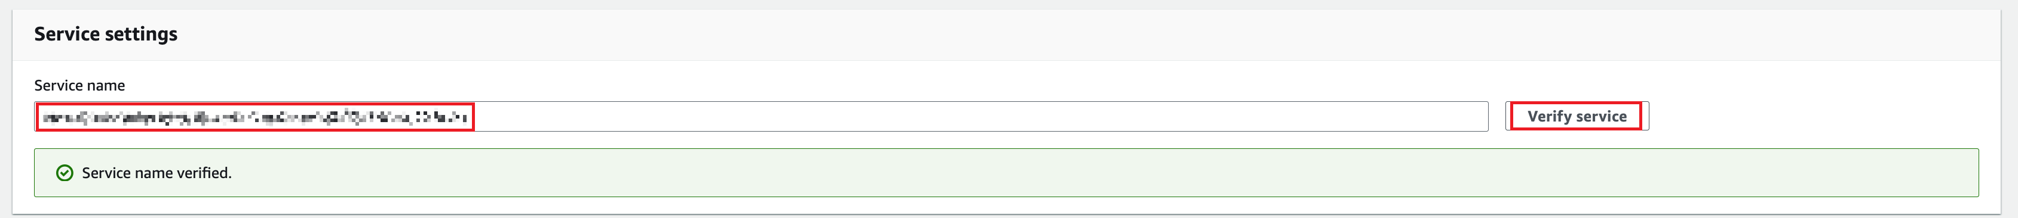2018x218 pixels.
Task: Select the 'Service name verified.' message text
Action: (x=157, y=173)
